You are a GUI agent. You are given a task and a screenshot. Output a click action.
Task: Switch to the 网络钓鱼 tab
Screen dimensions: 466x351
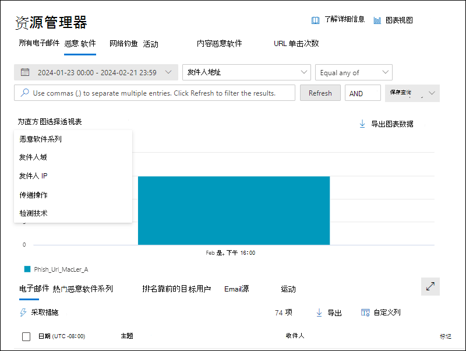(123, 43)
